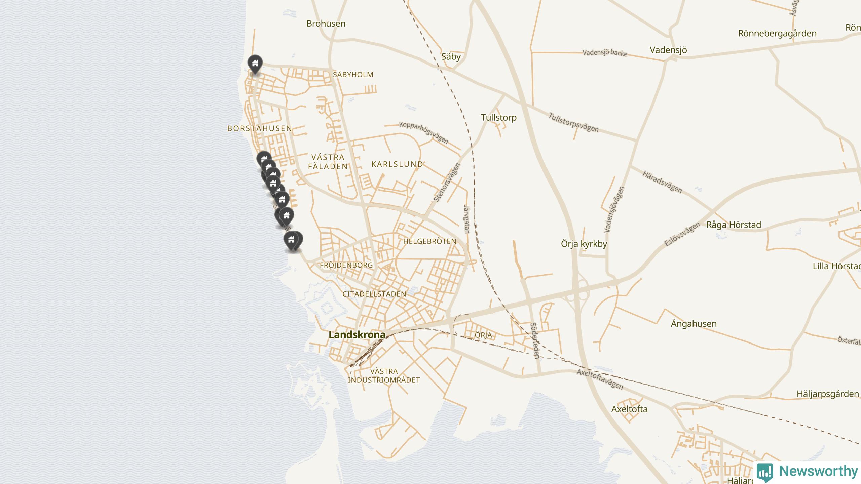Select the partly hidden marker behind the southernmost house pin
The height and width of the screenshot is (484, 861).
(x=299, y=239)
